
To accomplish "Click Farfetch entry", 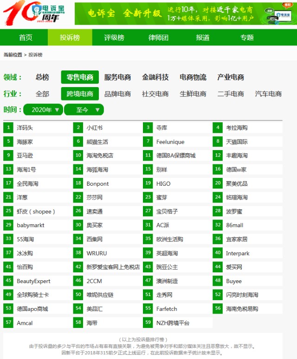I will 178,309.
